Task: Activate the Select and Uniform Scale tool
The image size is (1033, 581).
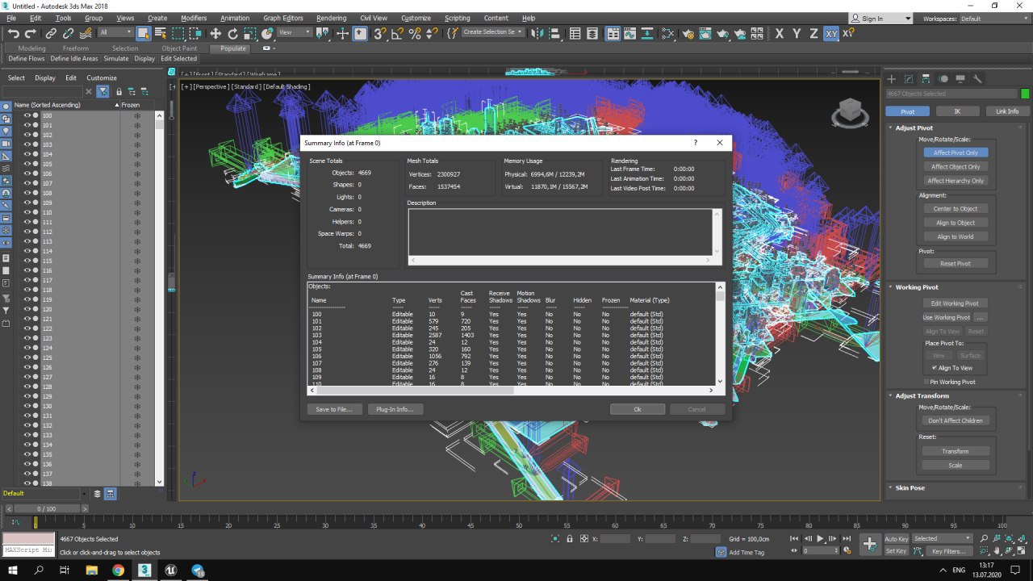Action: click(x=251, y=33)
